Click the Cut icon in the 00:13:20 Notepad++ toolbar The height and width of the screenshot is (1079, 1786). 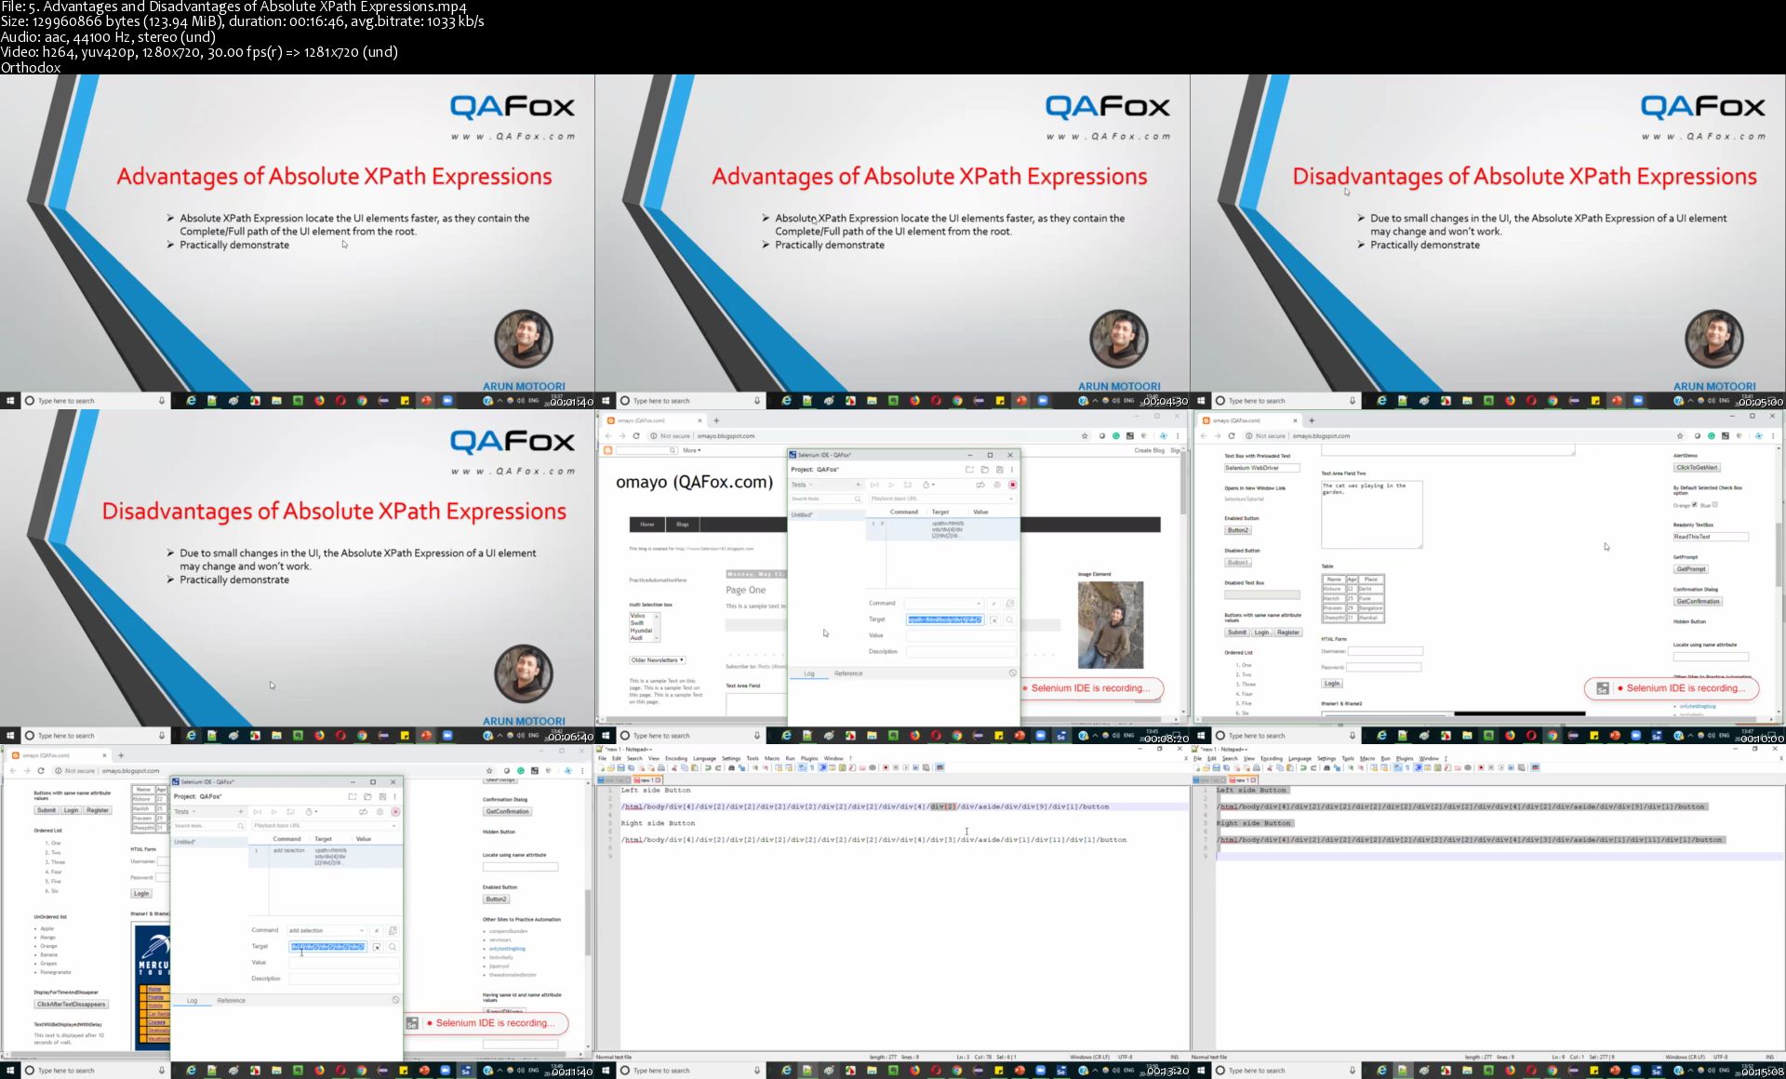tap(673, 767)
